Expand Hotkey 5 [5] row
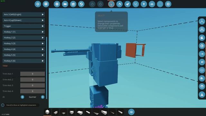 click(x=23, y=55)
